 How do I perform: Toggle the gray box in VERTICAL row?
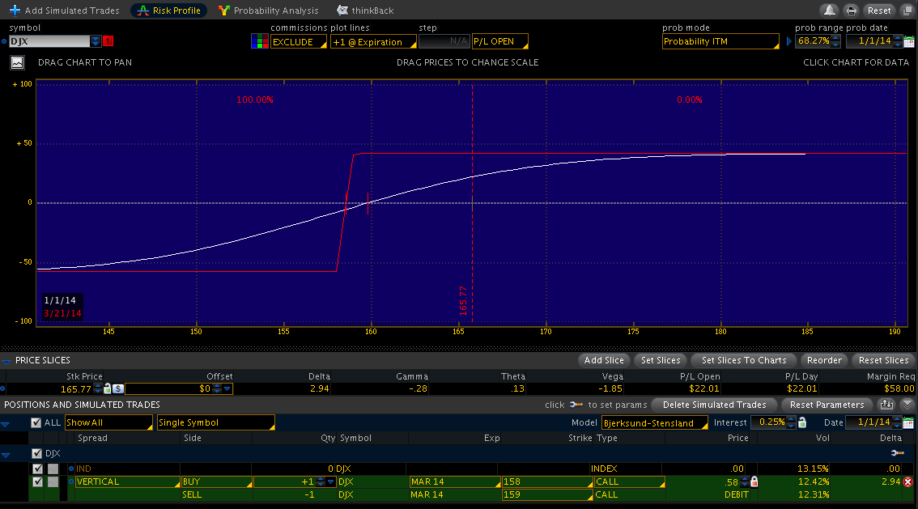(53, 481)
